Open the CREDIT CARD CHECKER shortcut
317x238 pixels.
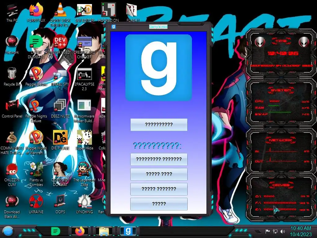click(84, 47)
